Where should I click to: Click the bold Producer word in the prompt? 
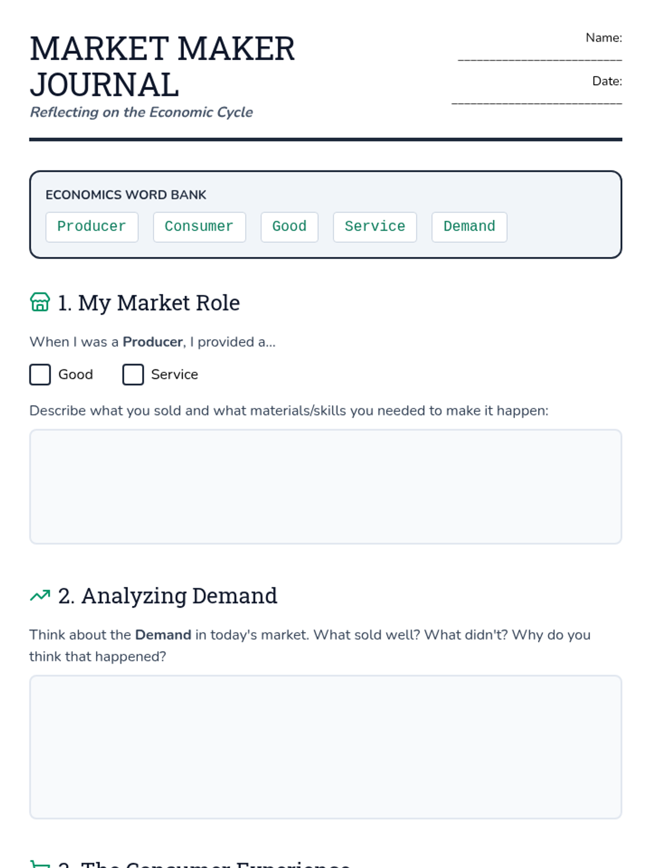[152, 342]
